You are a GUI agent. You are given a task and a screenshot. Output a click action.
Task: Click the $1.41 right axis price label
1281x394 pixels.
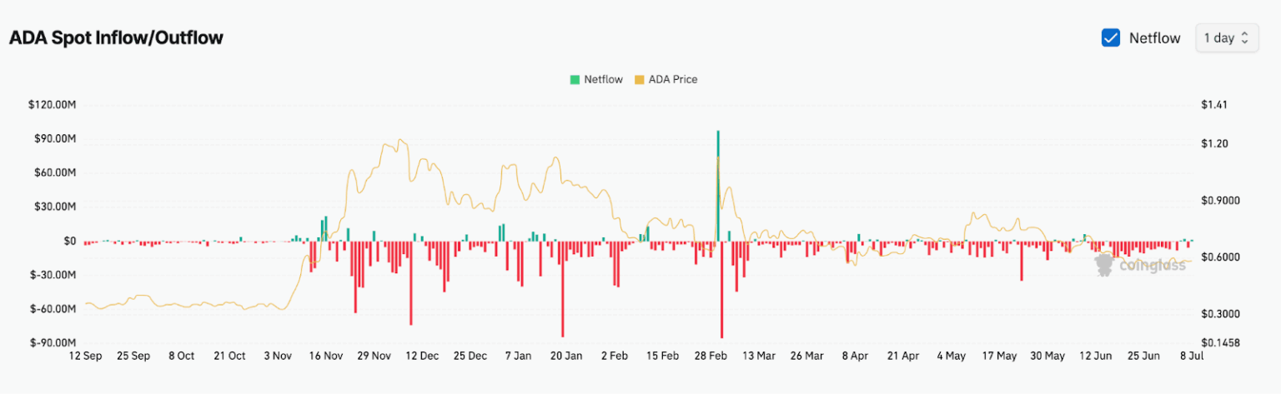coord(1213,105)
